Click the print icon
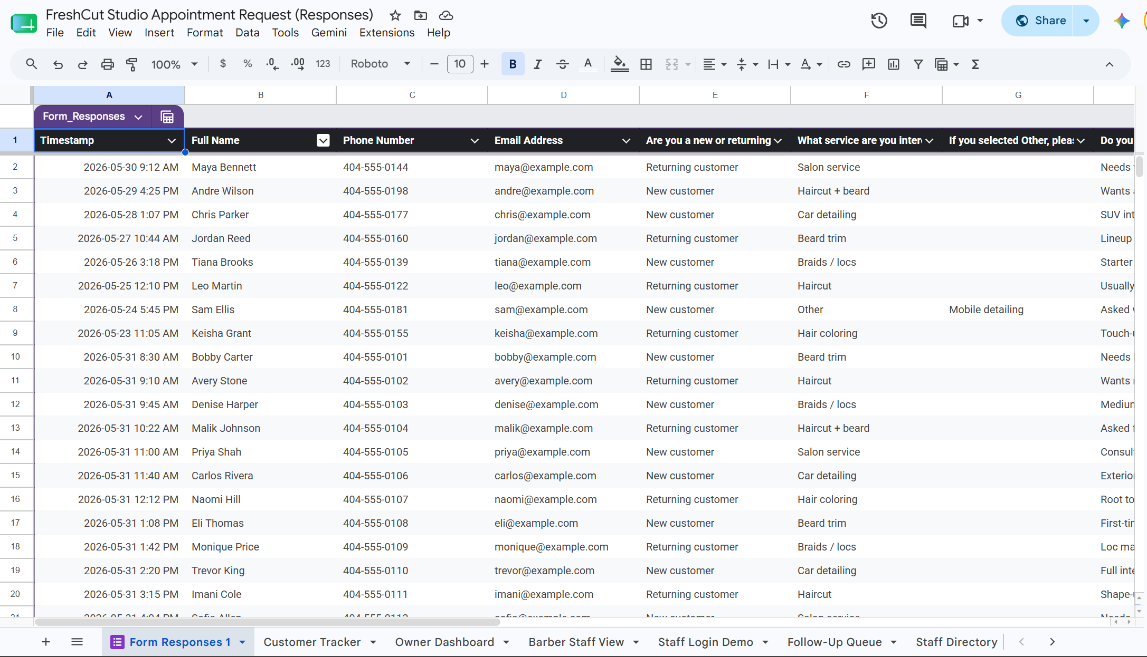1147x657 pixels. coord(107,64)
